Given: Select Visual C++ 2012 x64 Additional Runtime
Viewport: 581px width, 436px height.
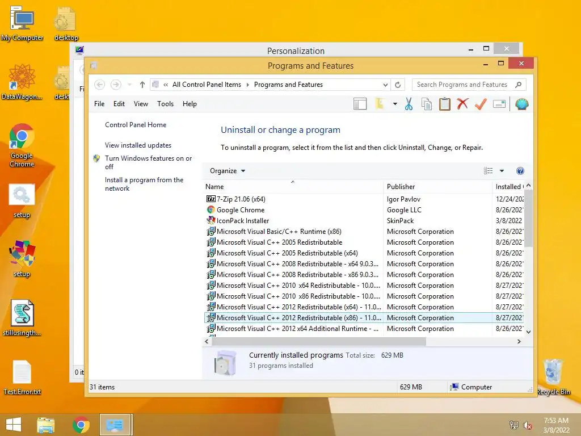Looking at the screenshot, I should pos(297,329).
